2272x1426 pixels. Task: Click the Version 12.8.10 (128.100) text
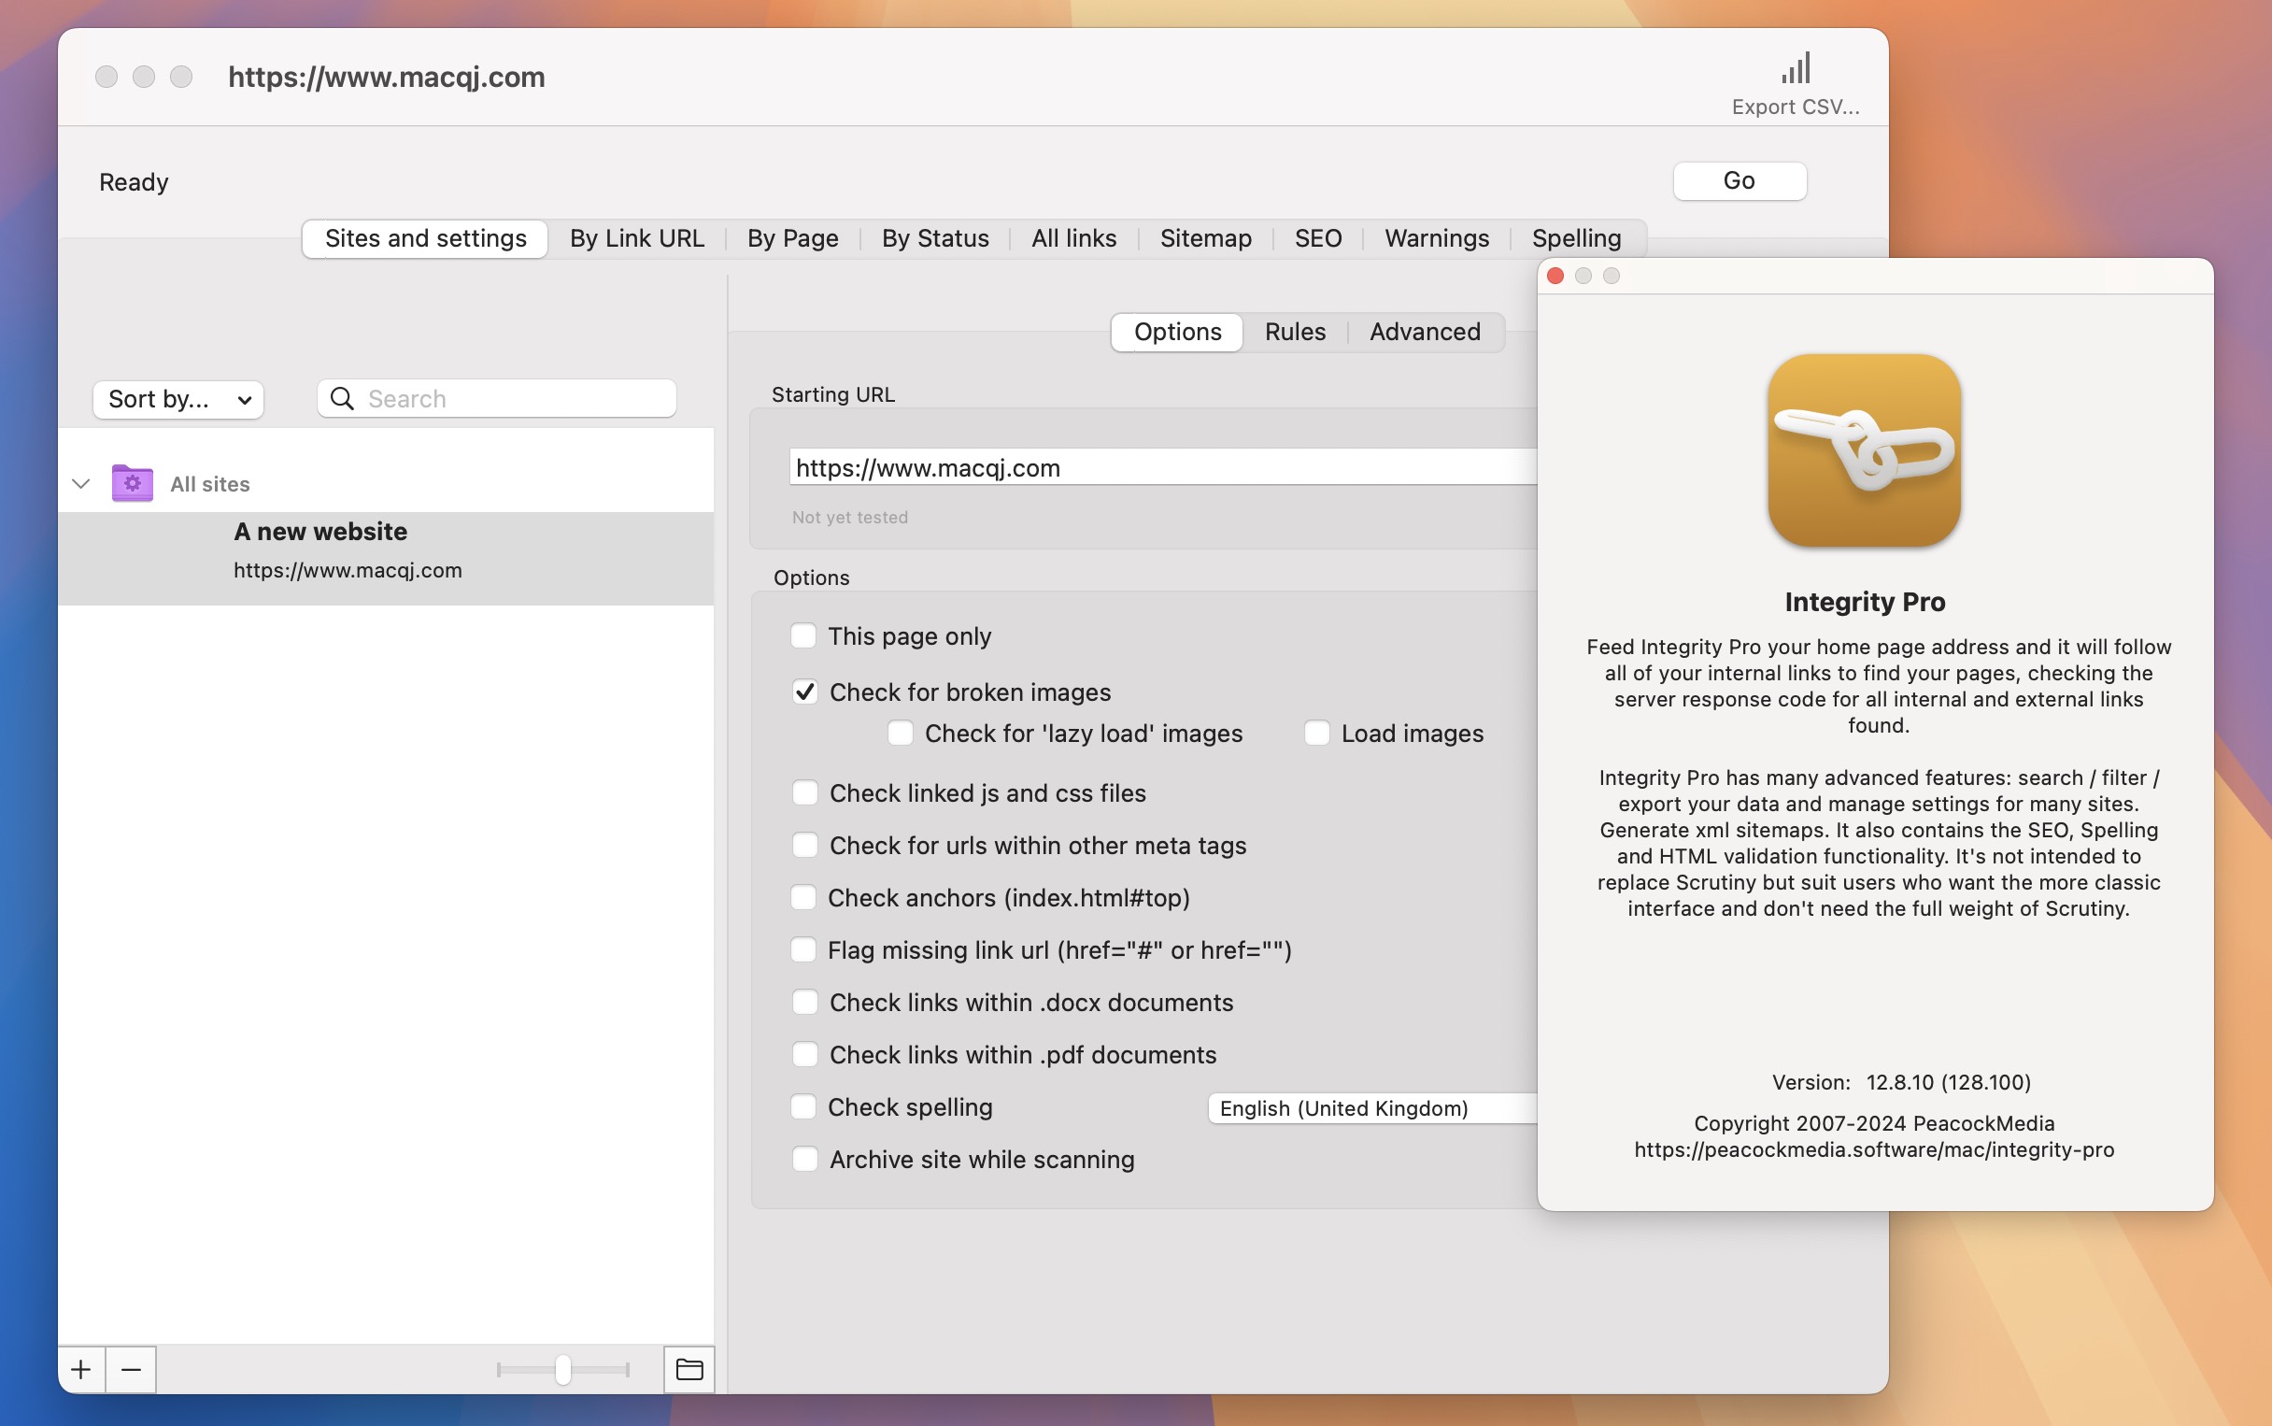[x=1901, y=1082]
